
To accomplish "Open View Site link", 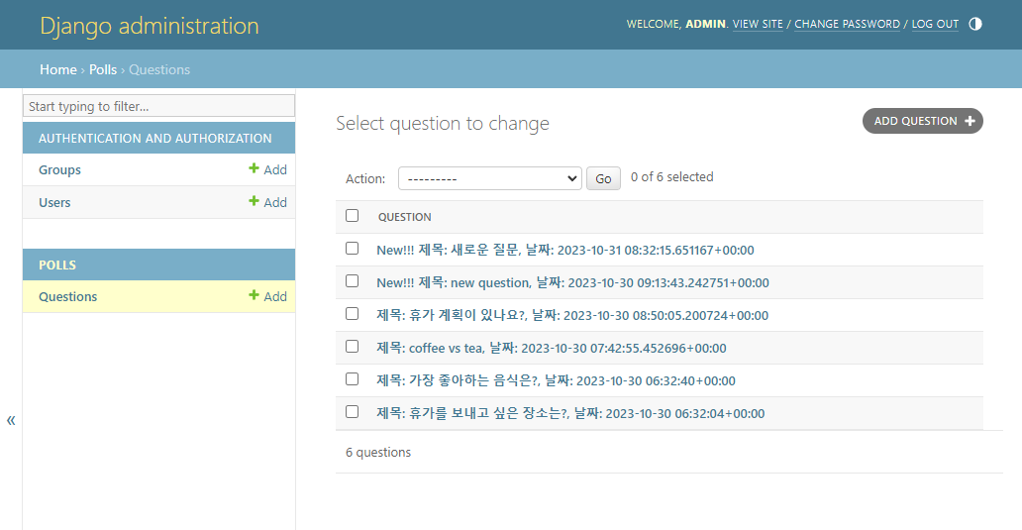I will pos(758,24).
